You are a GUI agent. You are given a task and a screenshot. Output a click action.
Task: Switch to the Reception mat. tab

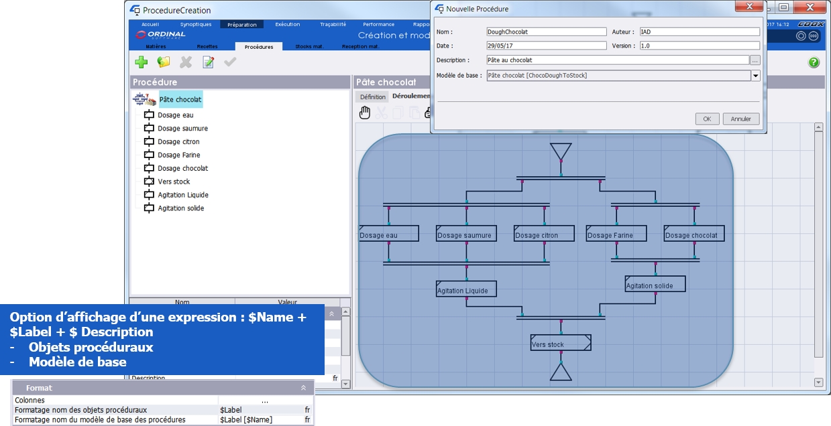pyautogui.click(x=361, y=47)
